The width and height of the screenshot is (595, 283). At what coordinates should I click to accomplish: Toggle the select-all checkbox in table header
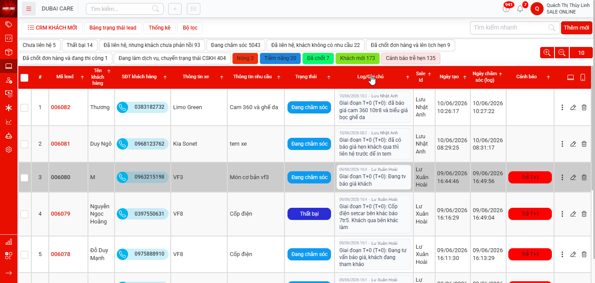(24, 77)
